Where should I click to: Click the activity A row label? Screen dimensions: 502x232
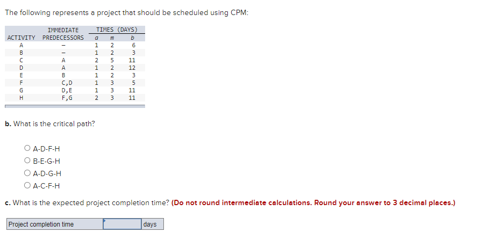pyautogui.click(x=21, y=45)
